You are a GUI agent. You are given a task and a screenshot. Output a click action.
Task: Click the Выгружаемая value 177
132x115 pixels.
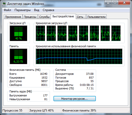(x=45, y=95)
